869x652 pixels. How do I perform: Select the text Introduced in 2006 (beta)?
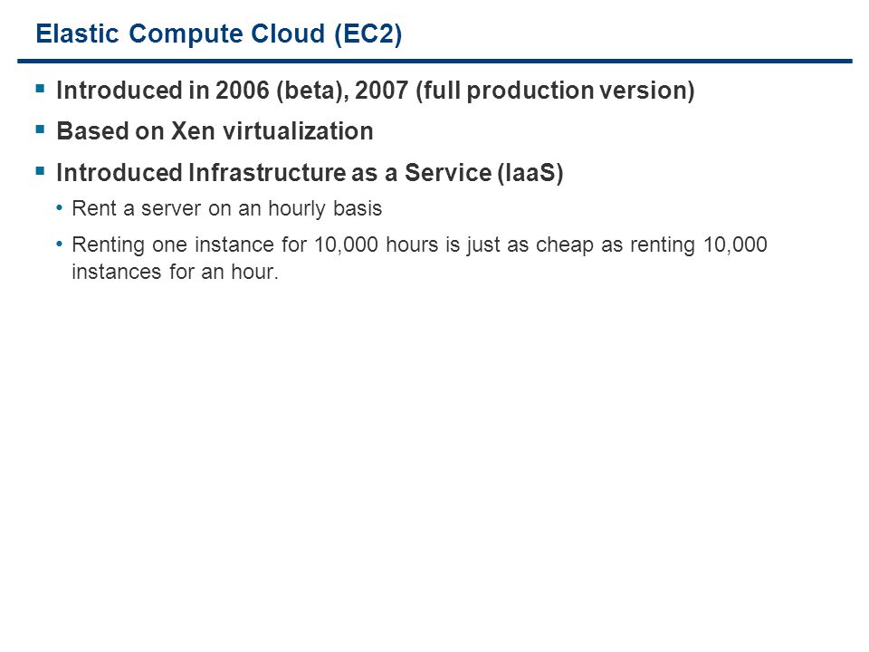pyautogui.click(x=202, y=91)
